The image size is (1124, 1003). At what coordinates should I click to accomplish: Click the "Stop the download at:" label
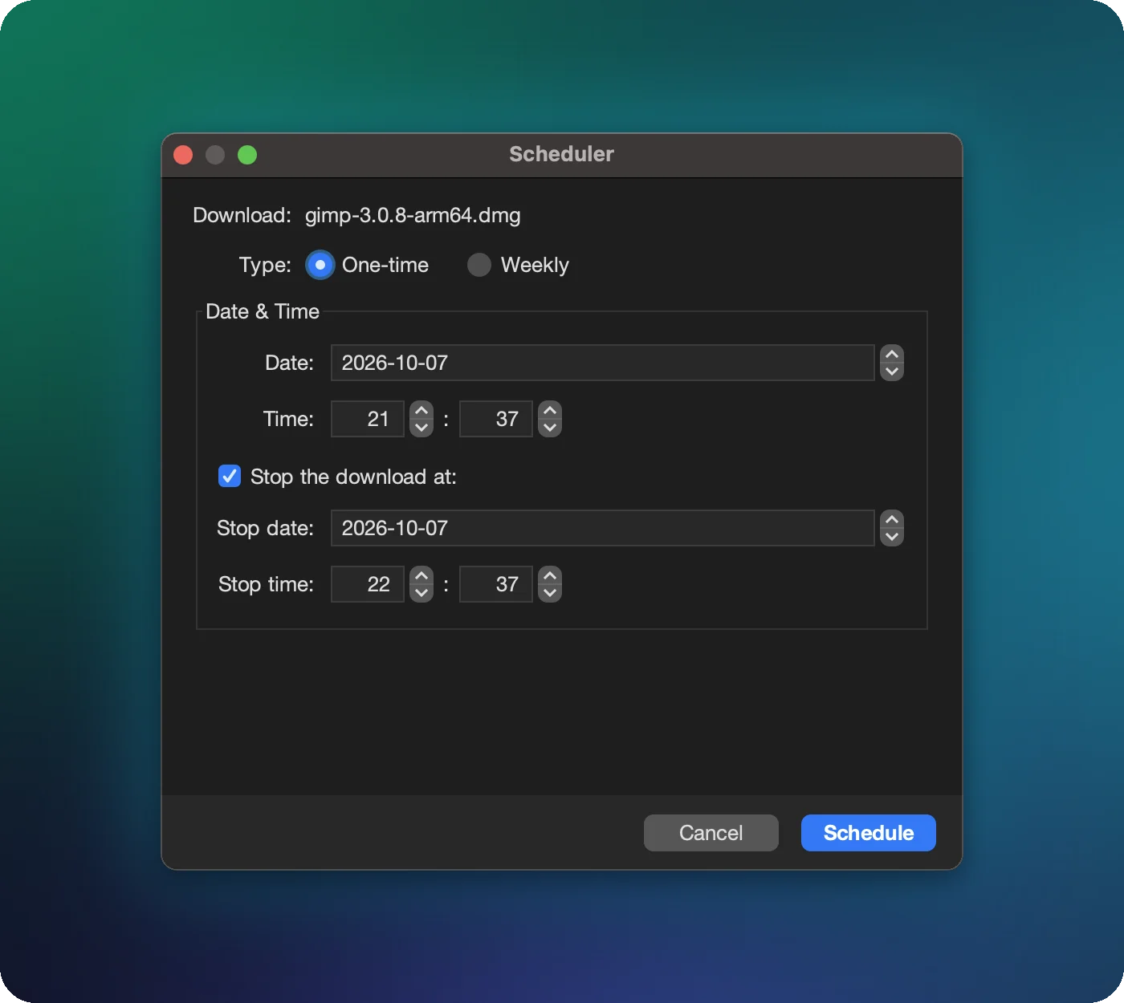point(353,477)
